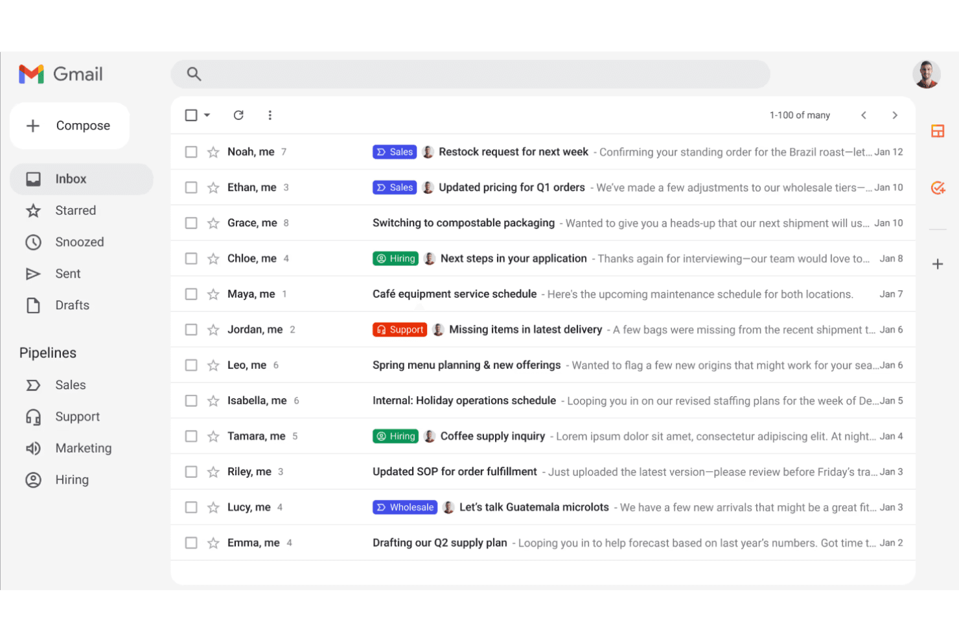Tick the checkbox for Chloe's email
Viewport: 959px width, 640px height.
coord(191,258)
